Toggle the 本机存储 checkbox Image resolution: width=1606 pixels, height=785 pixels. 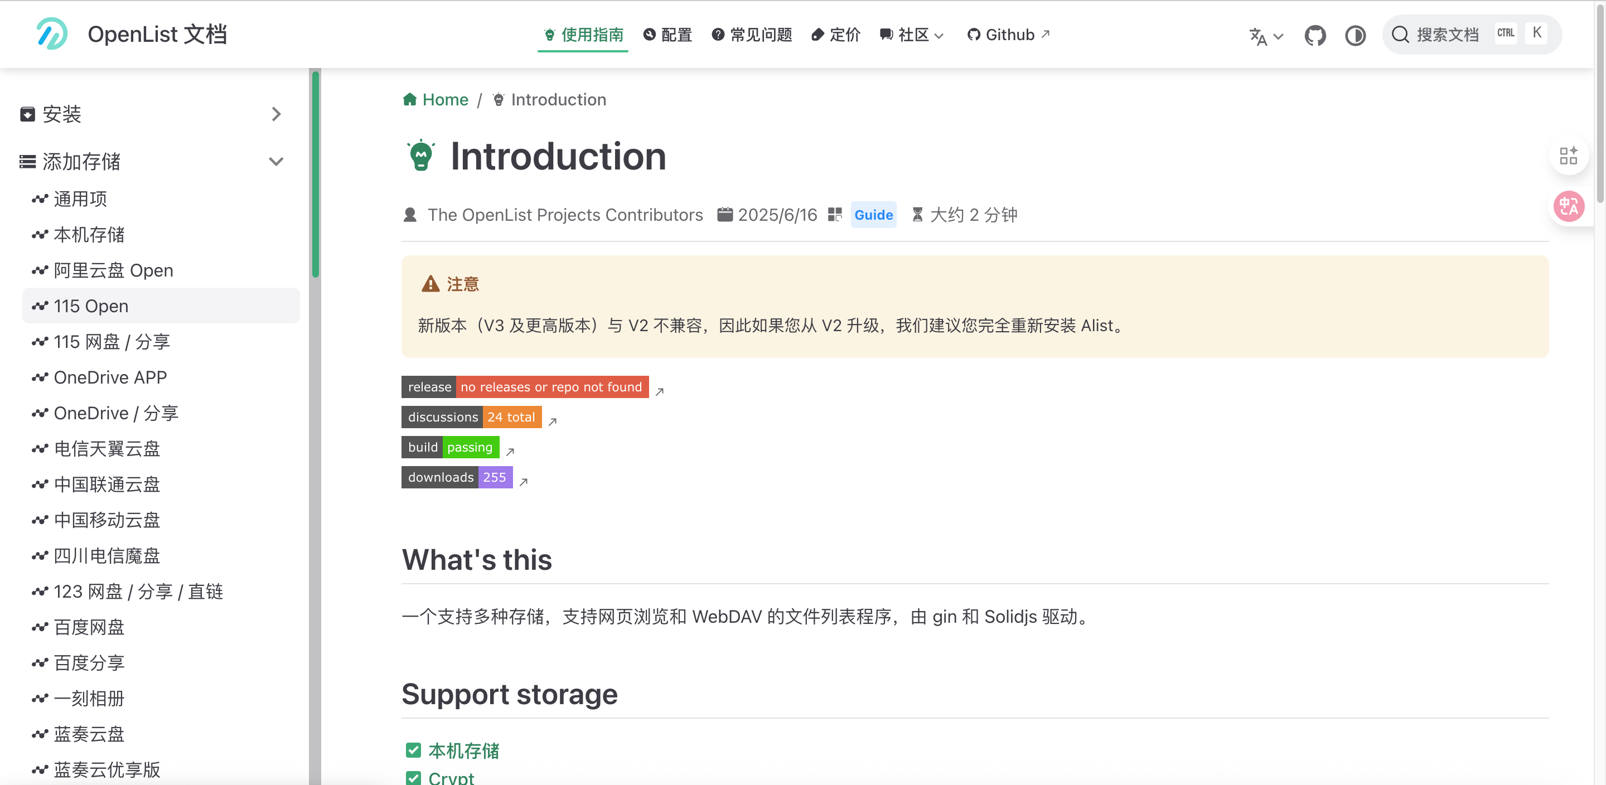(413, 749)
